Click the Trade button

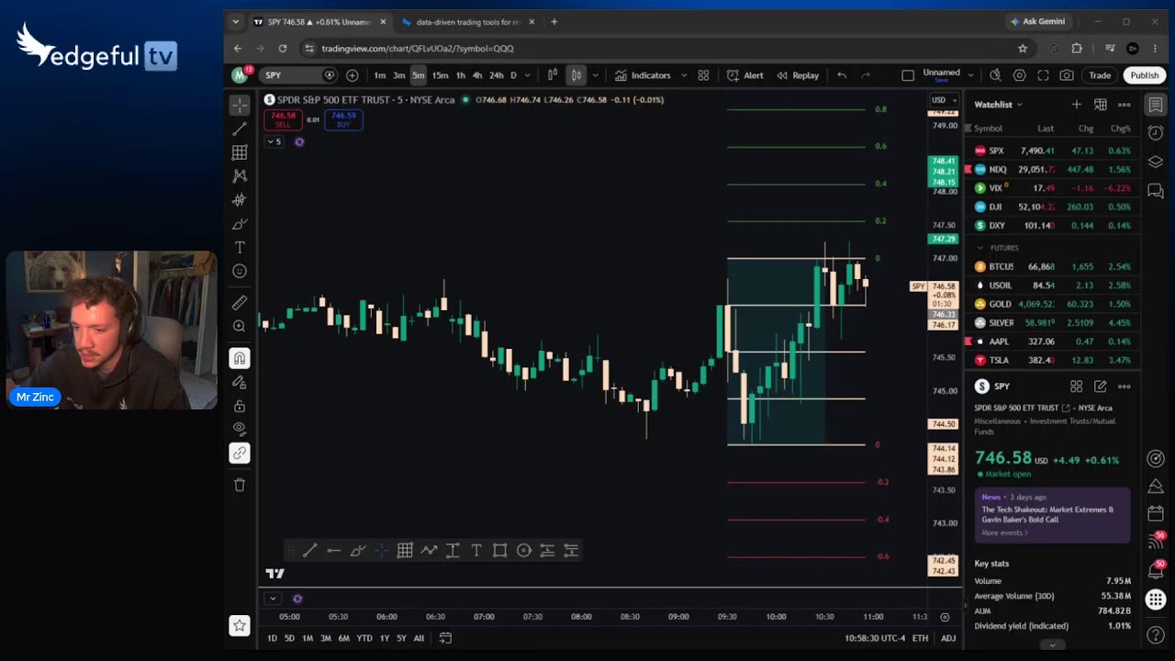(x=1100, y=75)
